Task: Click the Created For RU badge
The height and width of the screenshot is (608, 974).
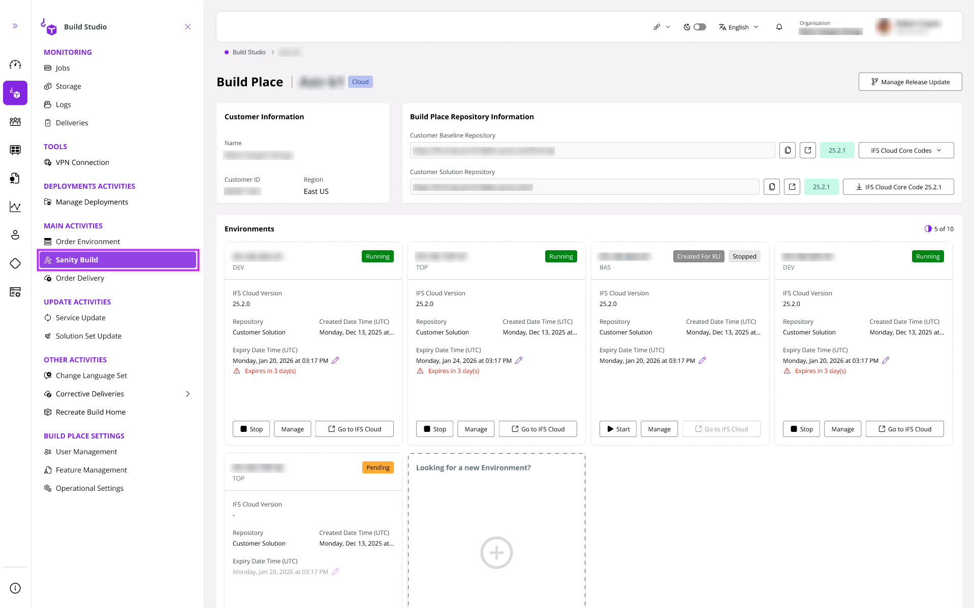Action: click(x=699, y=256)
